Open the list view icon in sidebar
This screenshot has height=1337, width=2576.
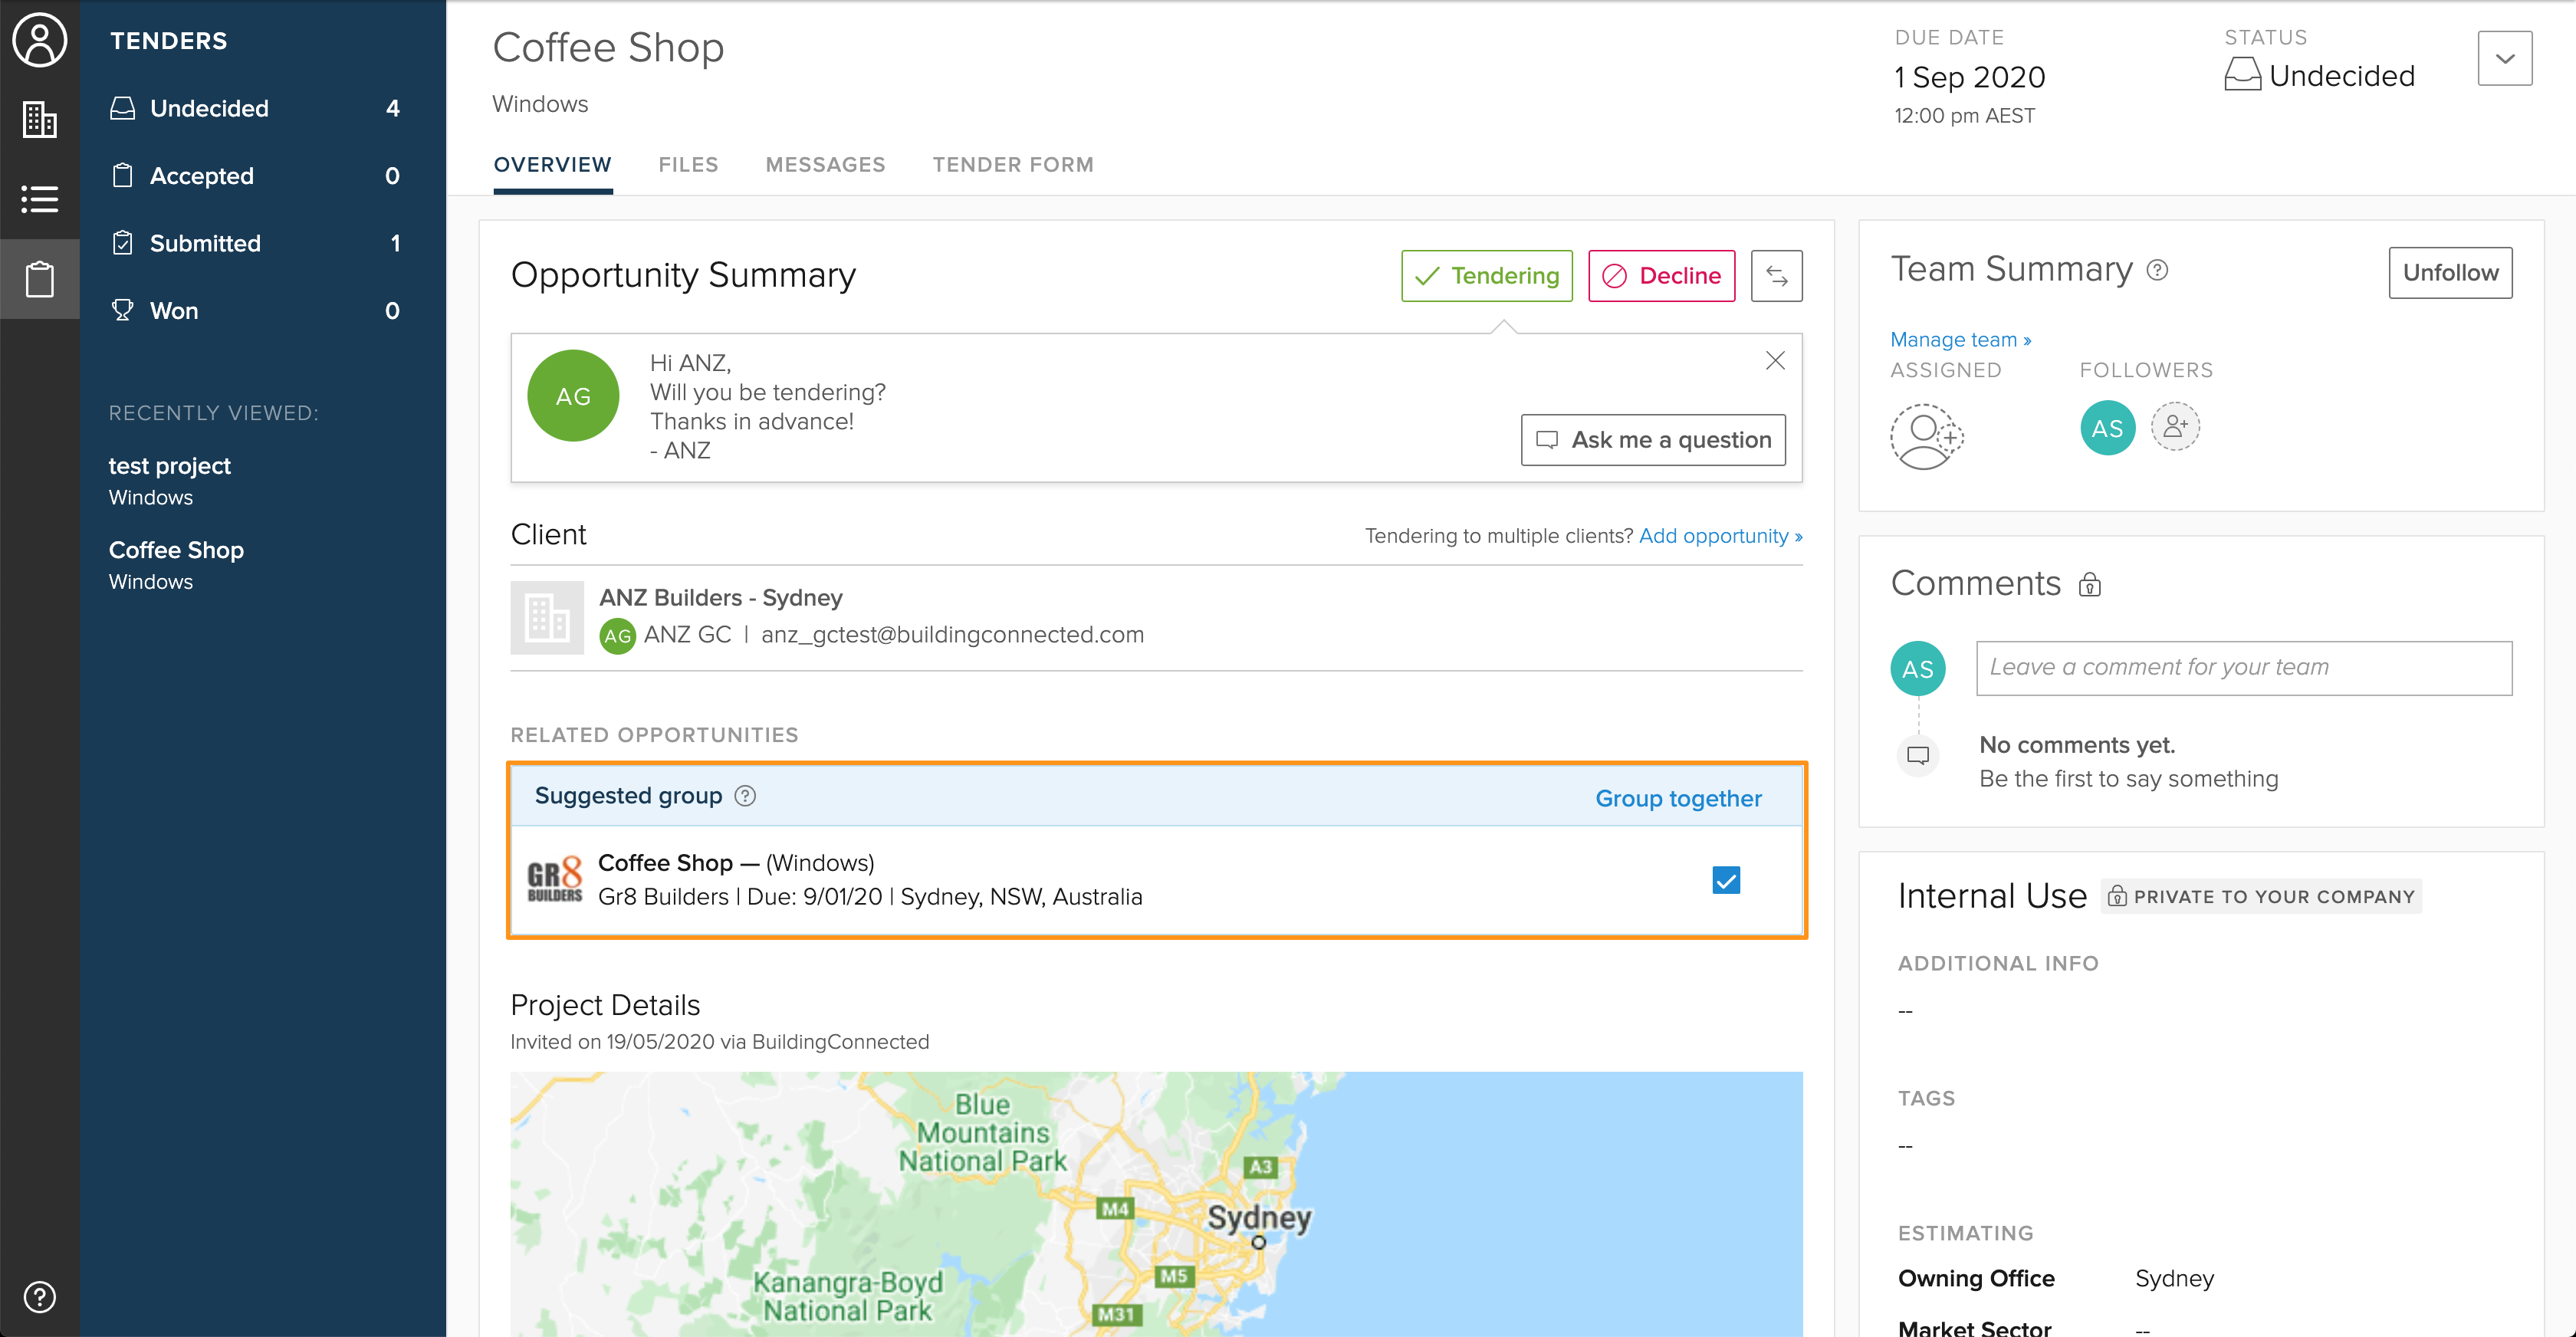[39, 199]
